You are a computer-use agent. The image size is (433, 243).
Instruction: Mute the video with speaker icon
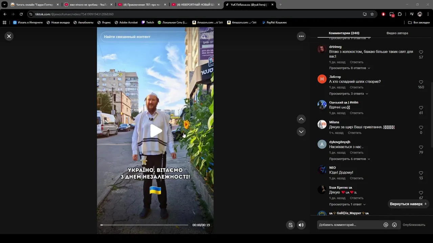click(301, 225)
